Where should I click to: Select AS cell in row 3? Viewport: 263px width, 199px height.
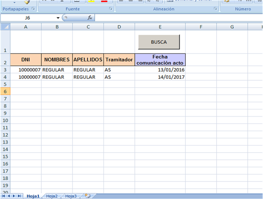pyautogui.click(x=119, y=70)
